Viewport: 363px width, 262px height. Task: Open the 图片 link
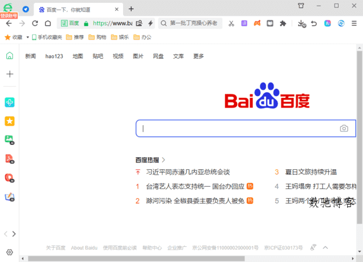point(138,56)
